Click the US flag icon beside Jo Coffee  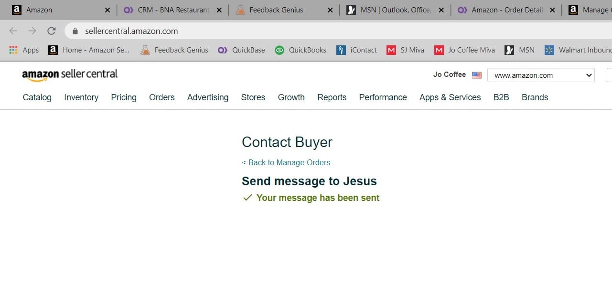tap(476, 75)
